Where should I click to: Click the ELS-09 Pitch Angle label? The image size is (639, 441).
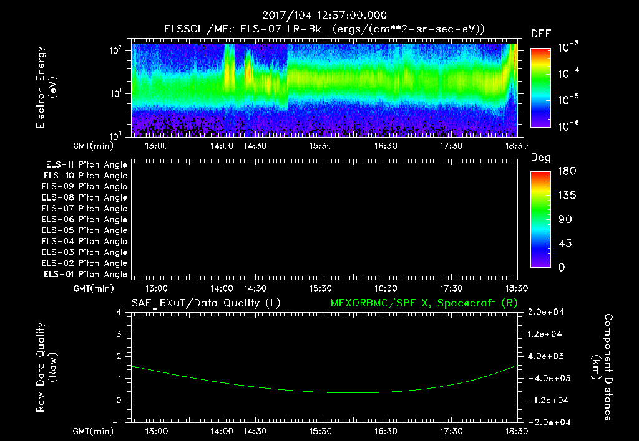(84, 187)
